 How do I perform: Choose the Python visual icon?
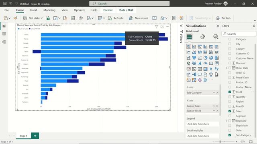click(216, 69)
